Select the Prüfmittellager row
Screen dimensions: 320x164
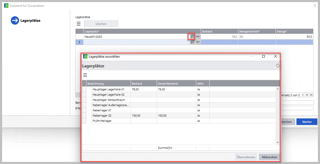click(x=179, y=120)
